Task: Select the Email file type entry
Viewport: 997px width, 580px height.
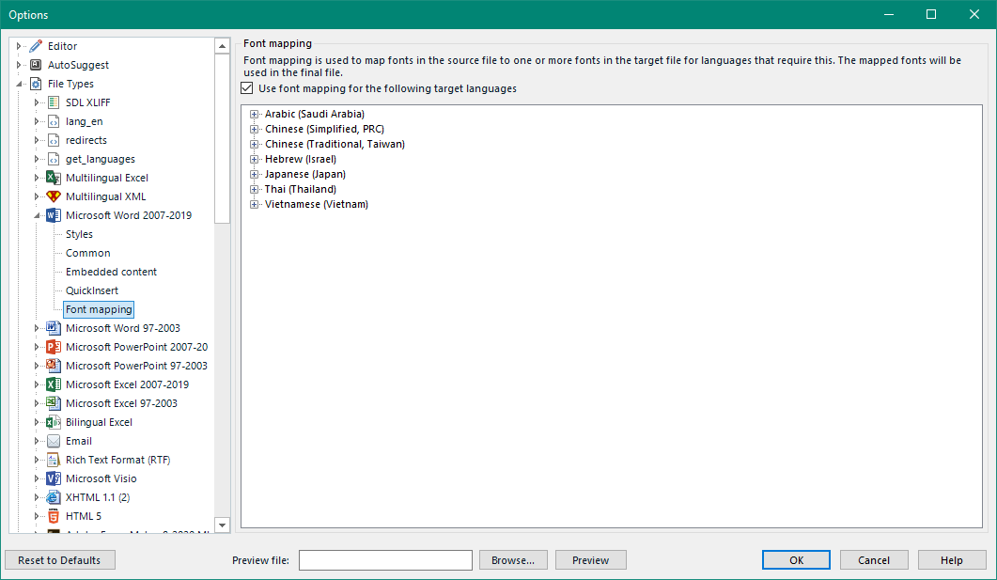Action: pos(79,441)
